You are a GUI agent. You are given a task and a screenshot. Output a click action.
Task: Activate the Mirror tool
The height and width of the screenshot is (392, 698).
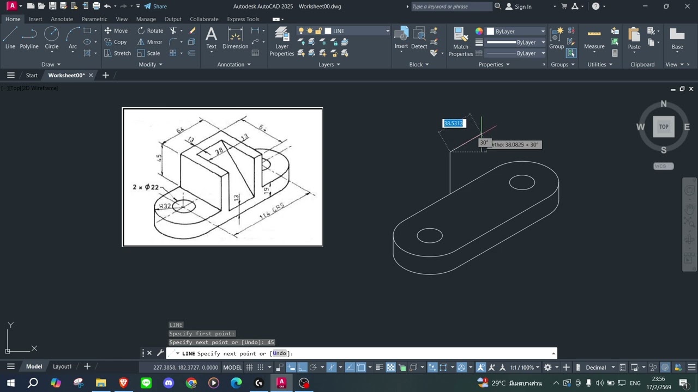(150, 42)
